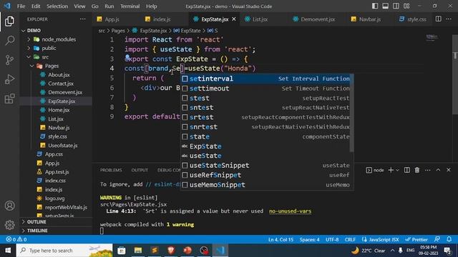Open the Explorer view in activity bar
This screenshot has width=458, height=257.
9,21
